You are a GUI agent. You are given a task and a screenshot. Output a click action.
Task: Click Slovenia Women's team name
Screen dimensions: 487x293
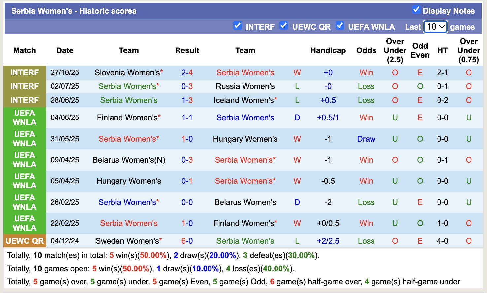click(x=126, y=72)
